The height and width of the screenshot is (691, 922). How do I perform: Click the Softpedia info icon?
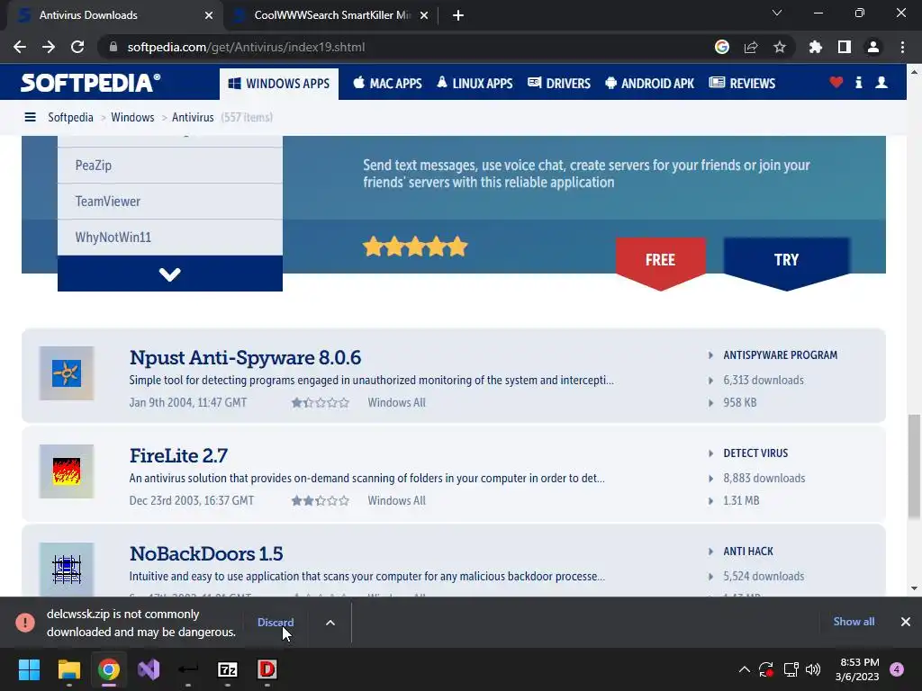coord(858,82)
